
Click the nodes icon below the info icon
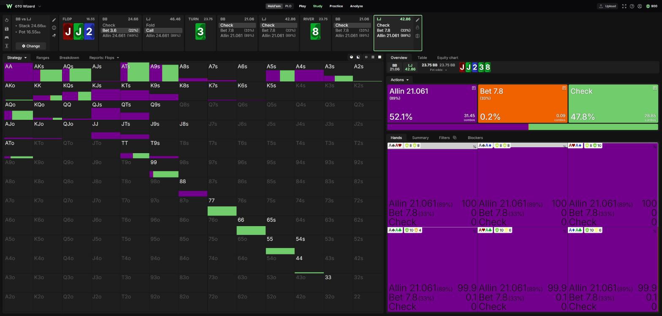[x=54, y=35]
